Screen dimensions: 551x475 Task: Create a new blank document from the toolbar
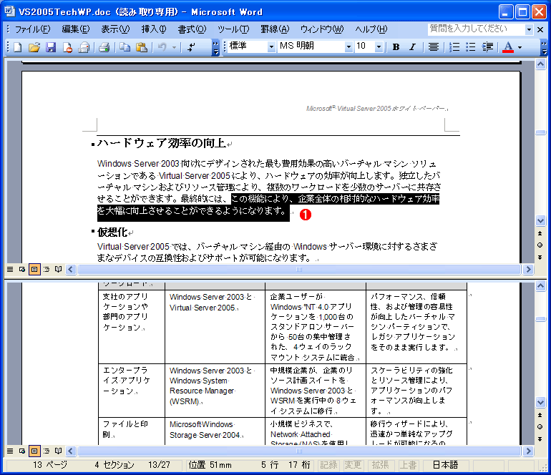click(x=18, y=46)
